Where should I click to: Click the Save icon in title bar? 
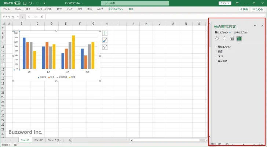point(24,3)
